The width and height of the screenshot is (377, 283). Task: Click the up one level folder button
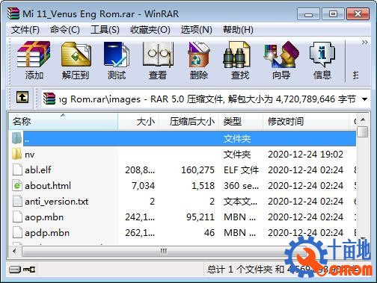(22, 97)
